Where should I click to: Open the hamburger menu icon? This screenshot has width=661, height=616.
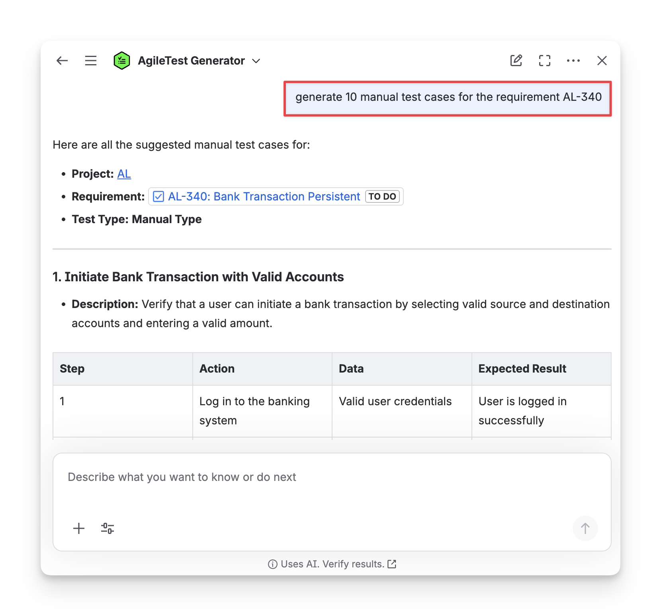(91, 61)
